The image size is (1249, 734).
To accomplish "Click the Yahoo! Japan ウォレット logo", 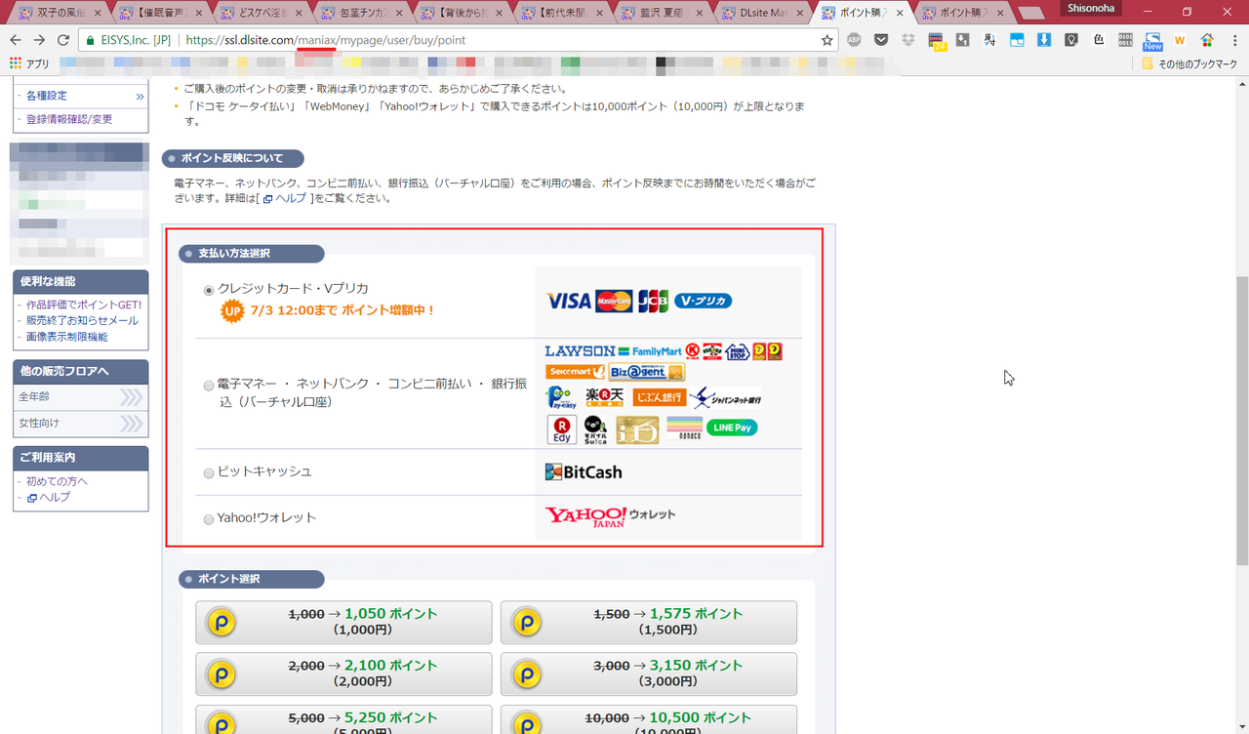I will [x=610, y=516].
